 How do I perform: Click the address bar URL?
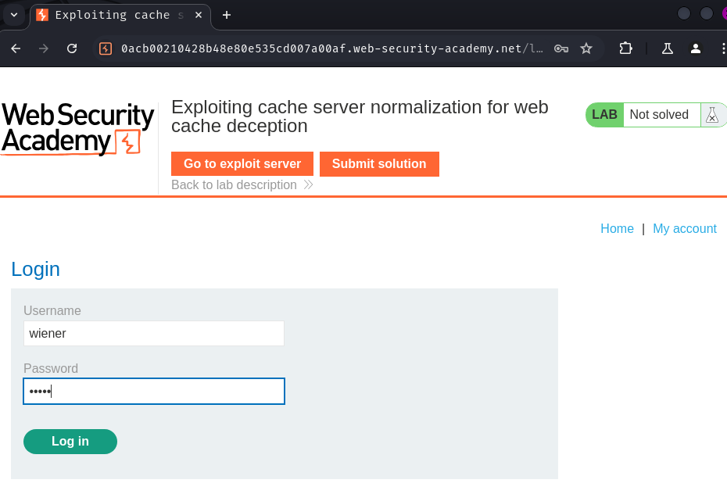[x=331, y=48]
